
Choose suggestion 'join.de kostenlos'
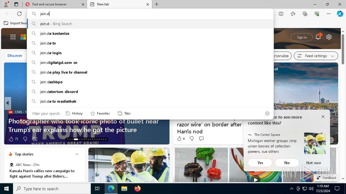tap(150, 33)
